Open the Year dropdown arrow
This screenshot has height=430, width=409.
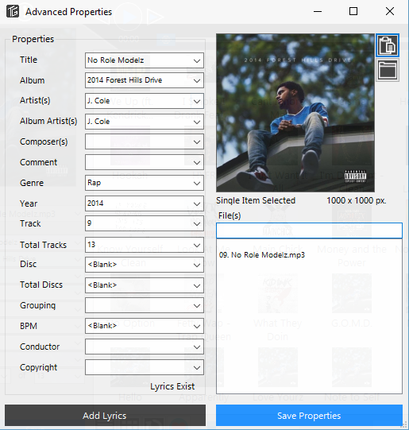click(x=197, y=203)
